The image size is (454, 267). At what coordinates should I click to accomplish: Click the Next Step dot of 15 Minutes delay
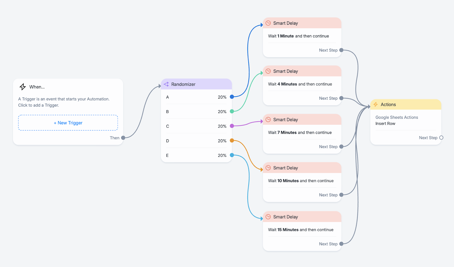click(341, 244)
